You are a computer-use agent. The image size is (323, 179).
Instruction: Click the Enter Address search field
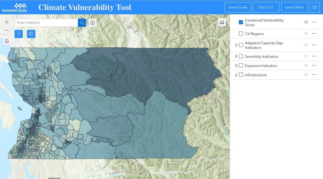[46, 23]
